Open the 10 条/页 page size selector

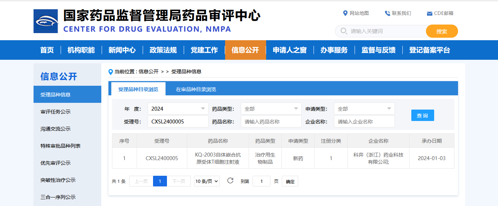tap(207, 181)
